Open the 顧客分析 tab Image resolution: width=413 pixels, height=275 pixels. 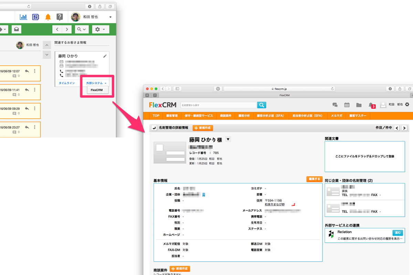point(244,116)
